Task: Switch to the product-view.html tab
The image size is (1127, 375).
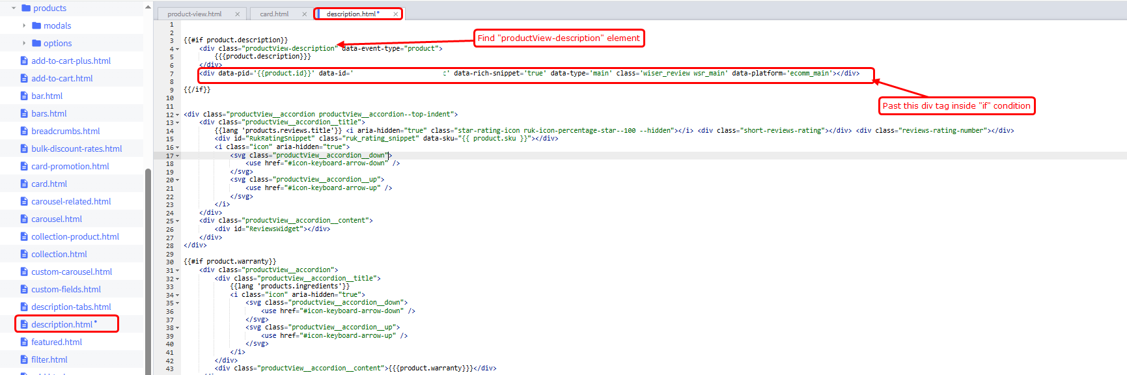Action: click(194, 14)
